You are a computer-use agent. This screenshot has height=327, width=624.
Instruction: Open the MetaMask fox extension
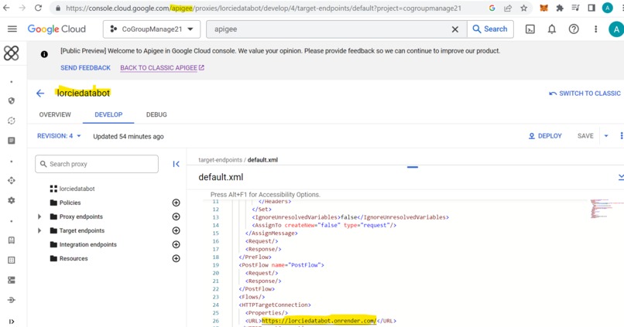click(543, 8)
